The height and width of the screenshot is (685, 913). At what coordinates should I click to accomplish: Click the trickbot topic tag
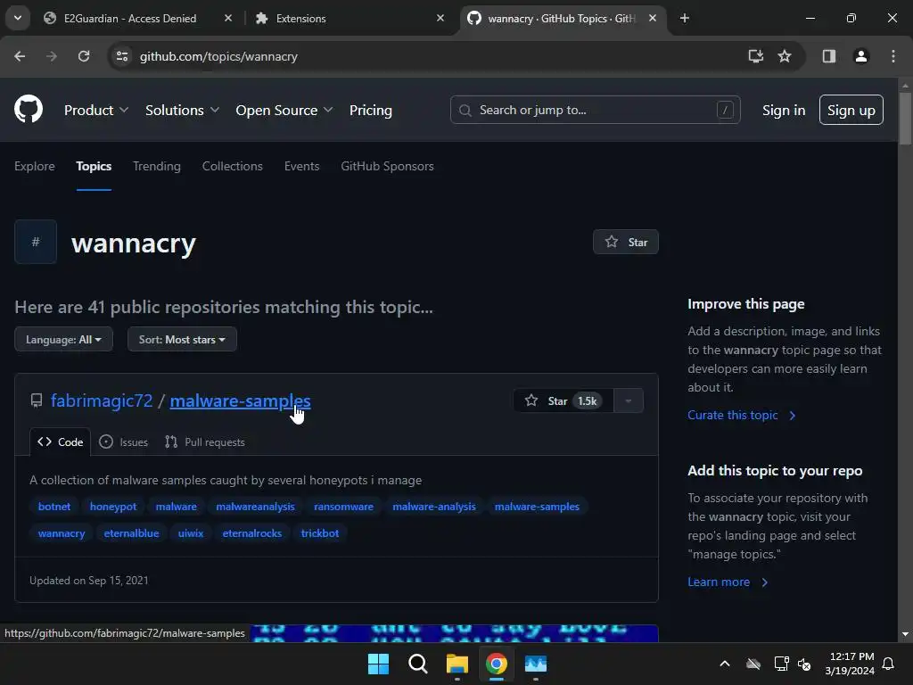[x=320, y=533]
